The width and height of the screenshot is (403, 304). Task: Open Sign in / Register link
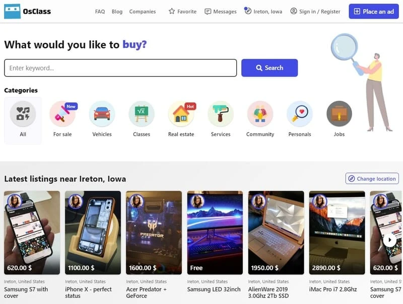point(315,11)
